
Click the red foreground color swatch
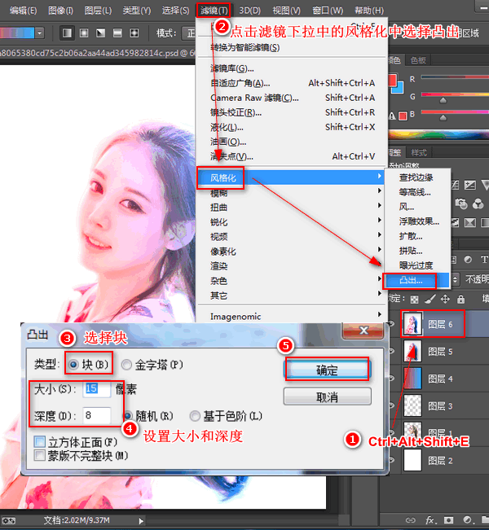(x=391, y=80)
